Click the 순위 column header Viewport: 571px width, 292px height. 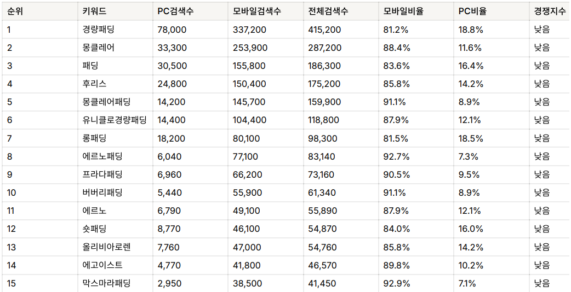pyautogui.click(x=40, y=11)
